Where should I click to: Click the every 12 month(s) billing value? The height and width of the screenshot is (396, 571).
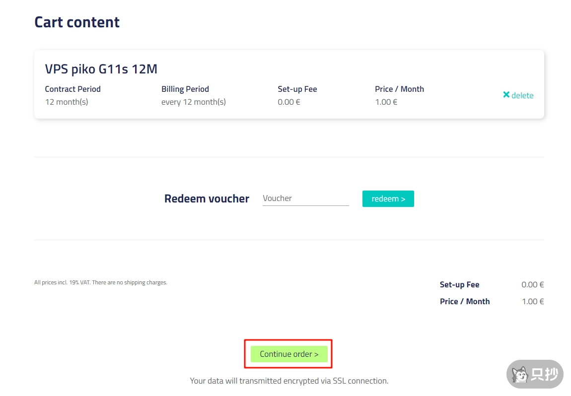click(x=194, y=102)
